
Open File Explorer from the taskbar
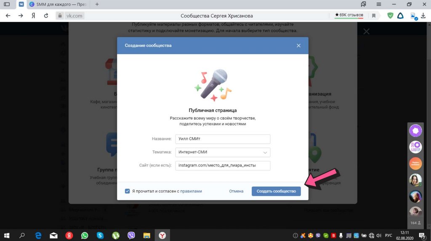[x=147, y=235]
